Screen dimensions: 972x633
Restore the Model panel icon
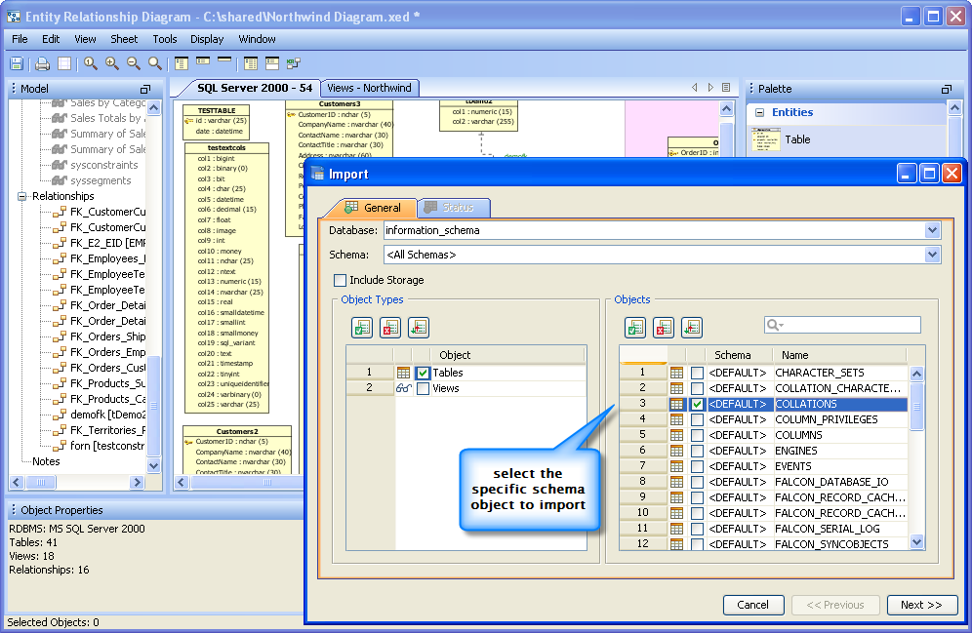coord(145,89)
